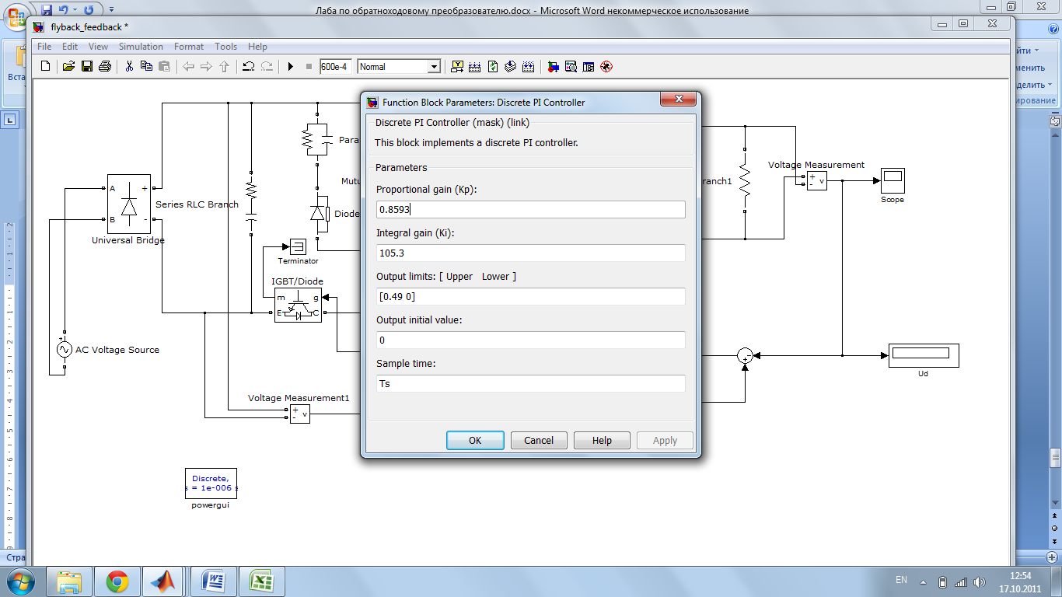Viewport: 1062px width, 597px height.
Task: Click the Sample time field
Action: coord(530,383)
